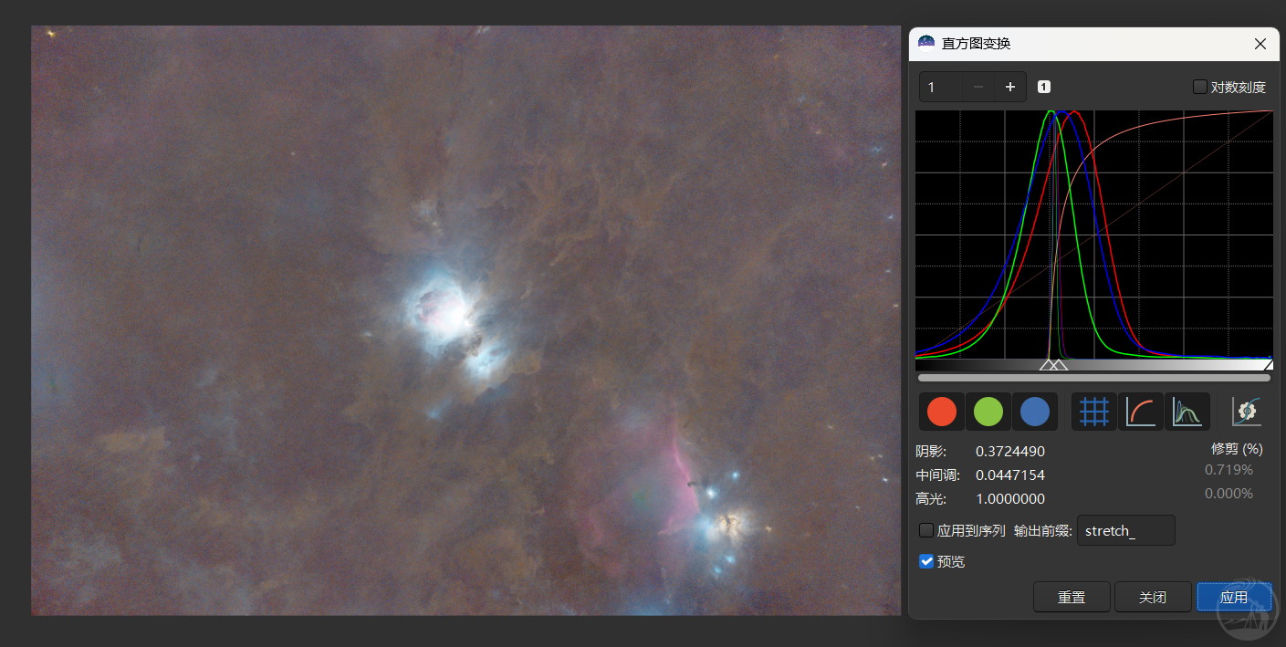The height and width of the screenshot is (647, 1286).
Task: Click the '1' zoom reset badge icon
Action: (x=1044, y=87)
